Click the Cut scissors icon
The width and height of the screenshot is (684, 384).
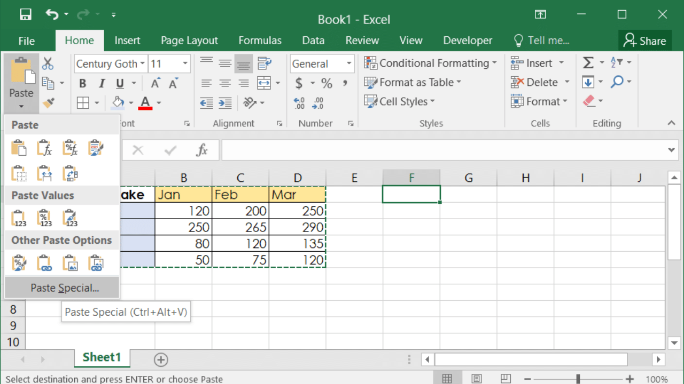48,63
